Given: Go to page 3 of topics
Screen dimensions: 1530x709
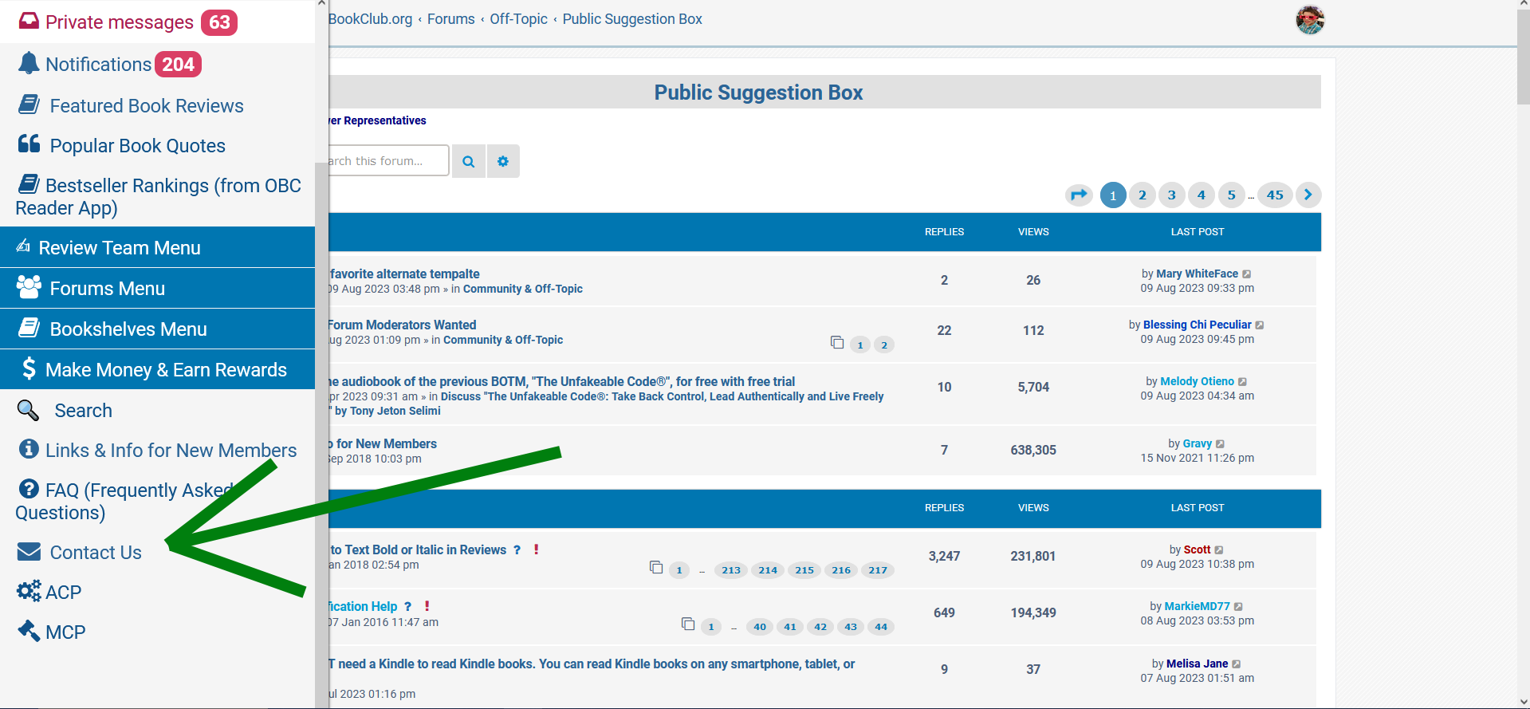Looking at the screenshot, I should [x=1172, y=195].
